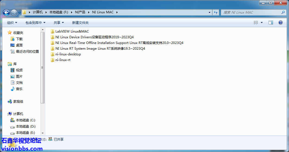
Task: Select 计算机 in the address breadcrumb
Action: [37, 12]
